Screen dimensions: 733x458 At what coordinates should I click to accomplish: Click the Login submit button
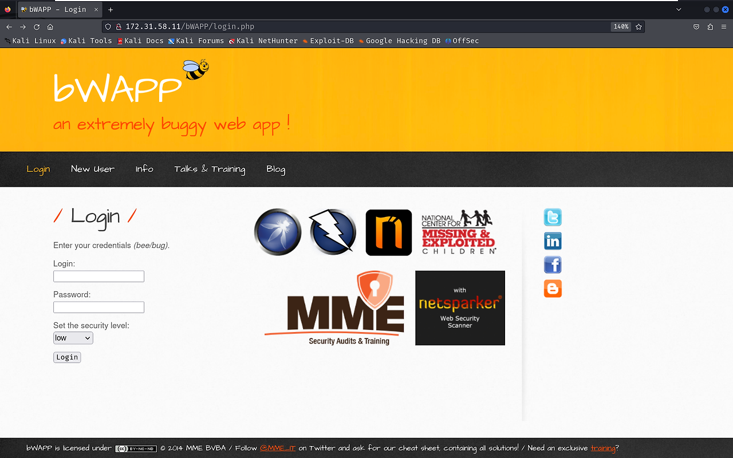67,357
